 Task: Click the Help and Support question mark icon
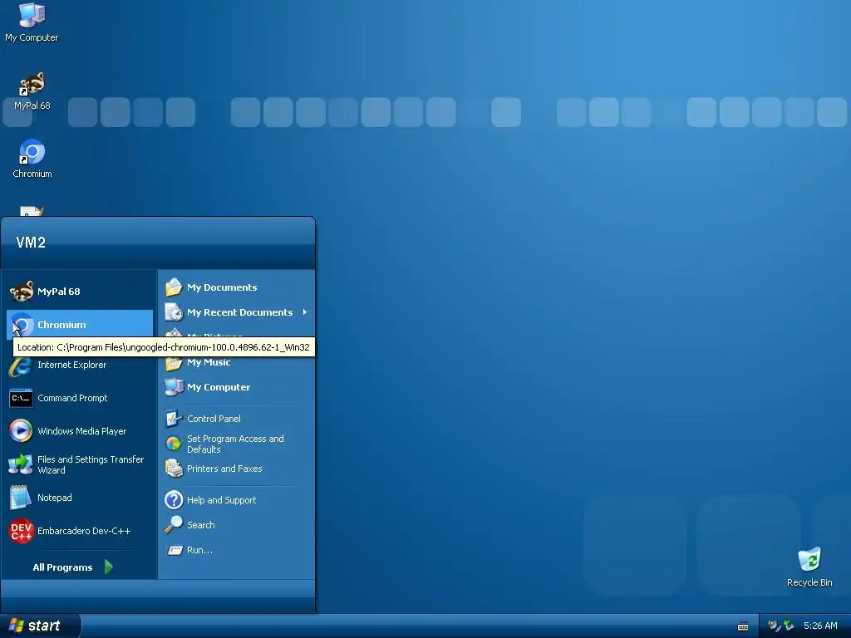click(x=174, y=499)
